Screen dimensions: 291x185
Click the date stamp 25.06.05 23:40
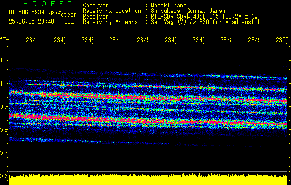point(31,22)
